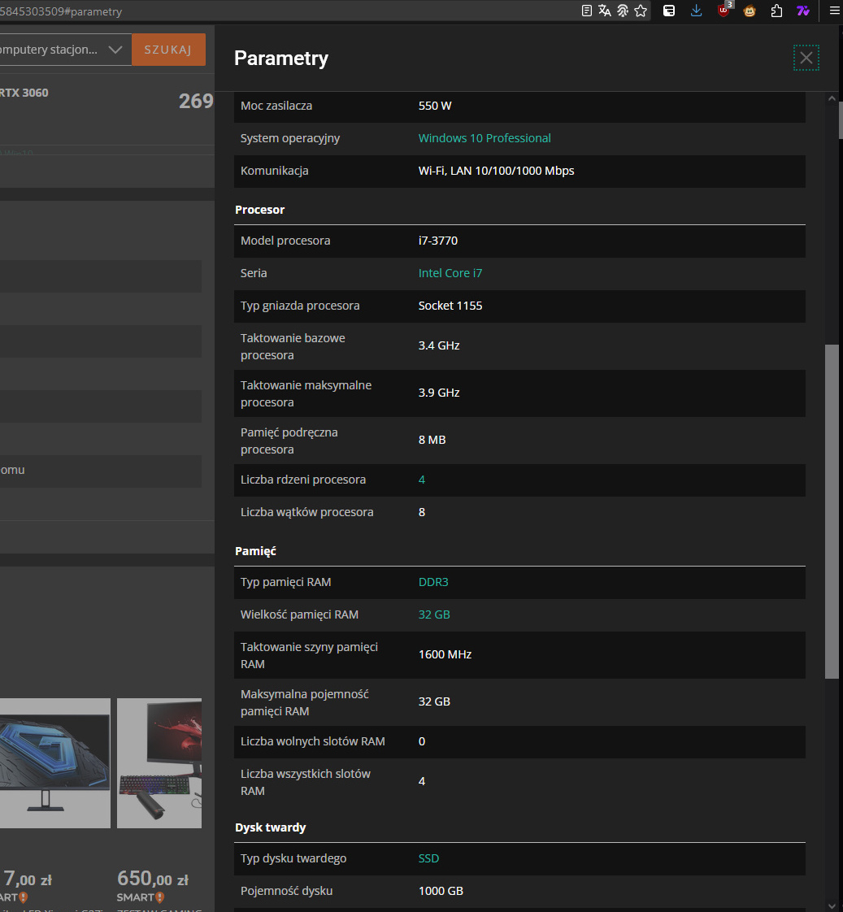Click the 'Pojemność dysku' label
Viewport: 843px width, 912px height.
coord(286,891)
